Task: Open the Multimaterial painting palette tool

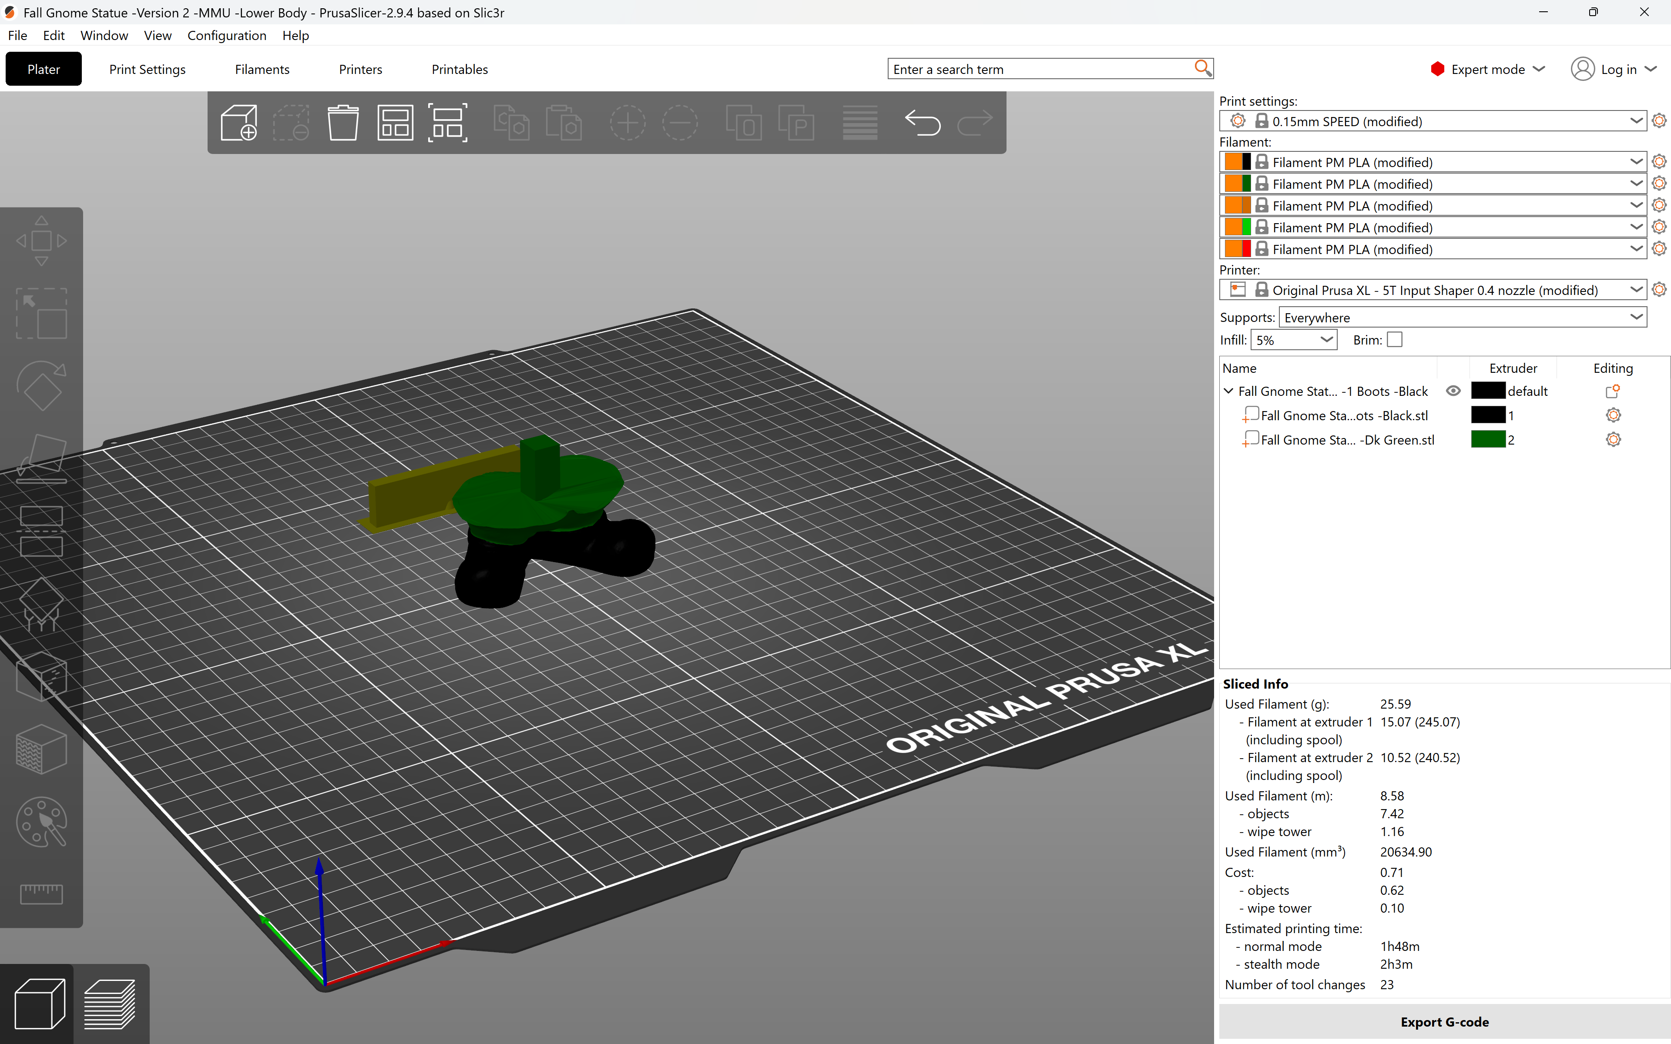Action: 41,822
